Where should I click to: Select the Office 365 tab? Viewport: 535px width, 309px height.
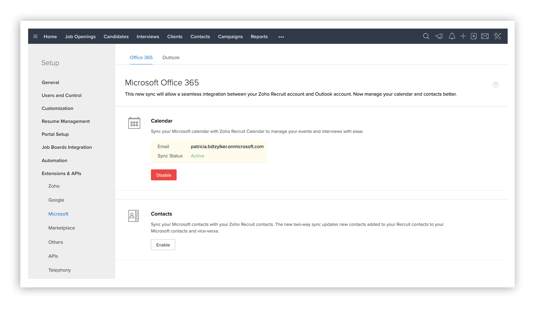click(x=141, y=58)
